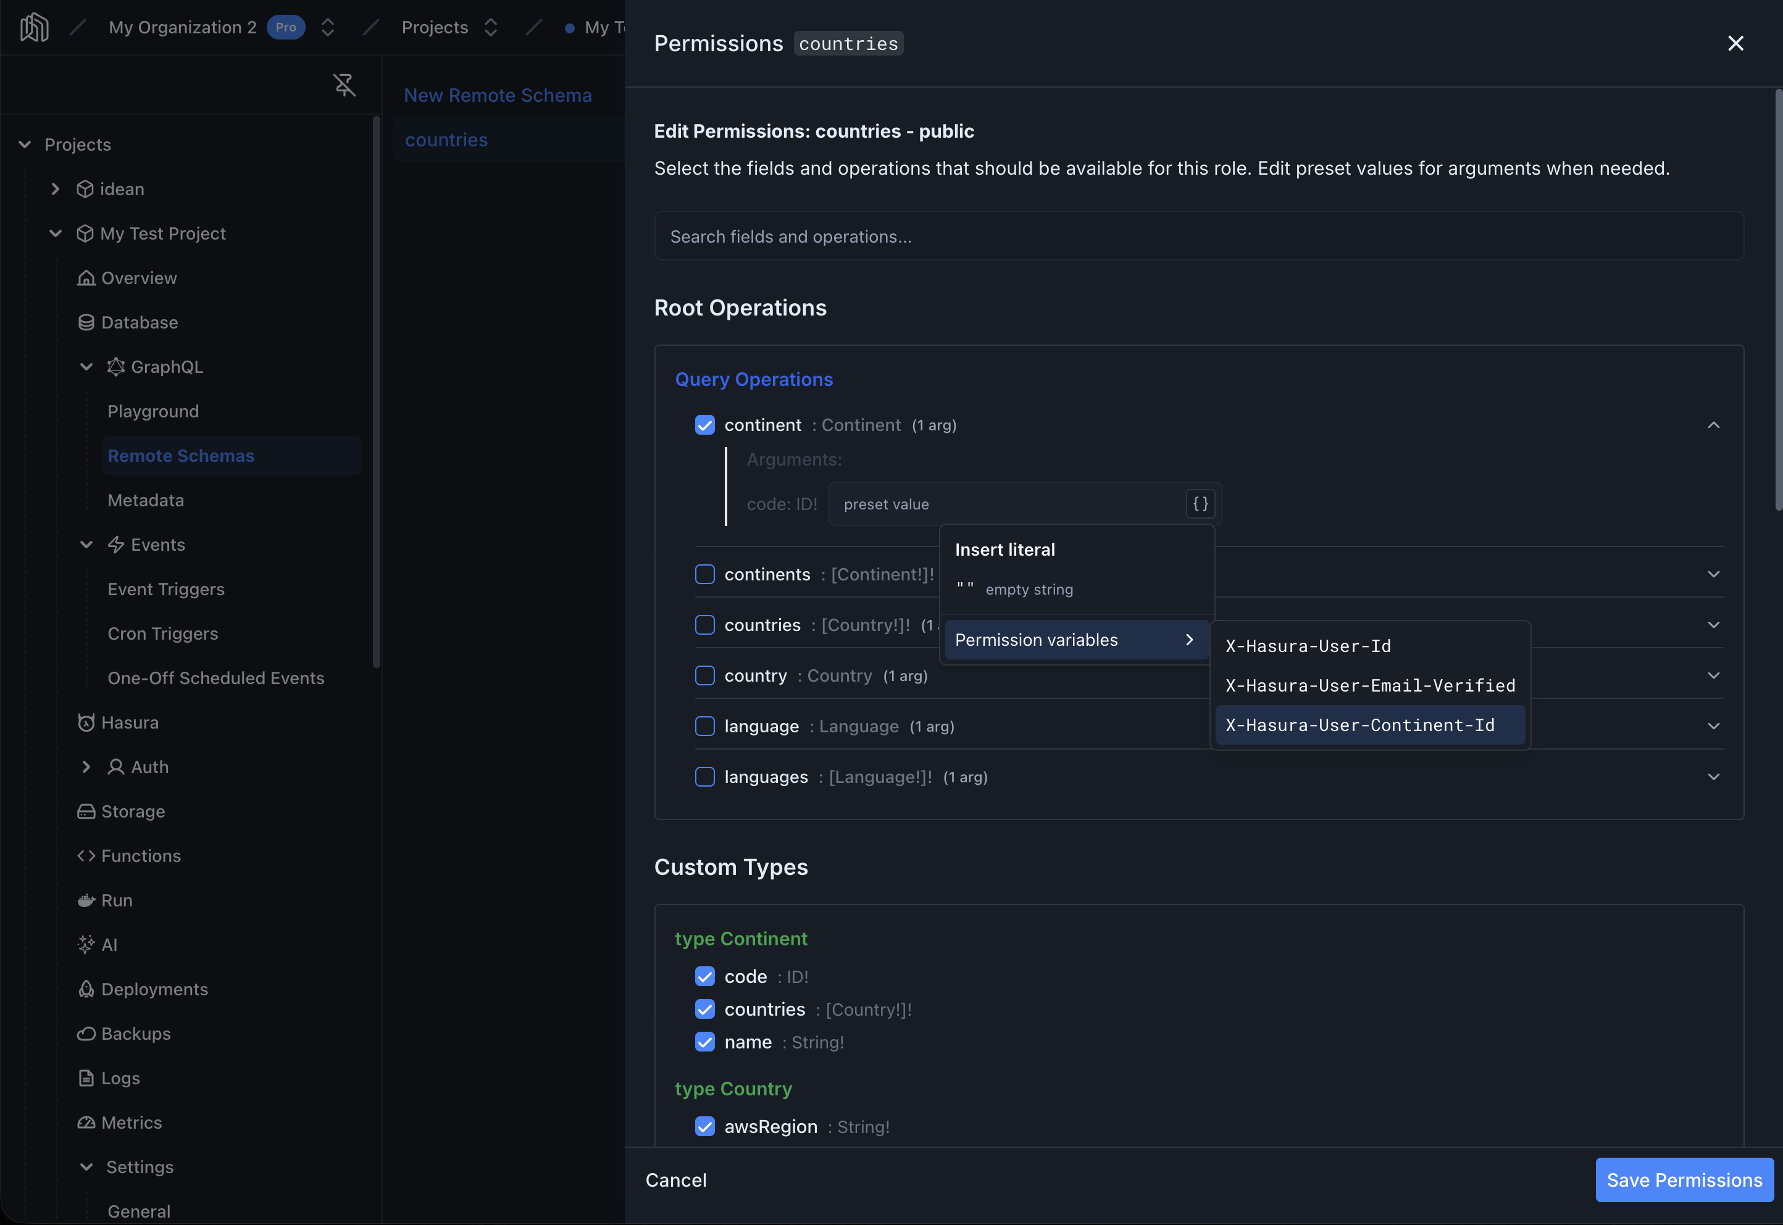Click the Cancel button
The width and height of the screenshot is (1783, 1225).
click(x=676, y=1181)
